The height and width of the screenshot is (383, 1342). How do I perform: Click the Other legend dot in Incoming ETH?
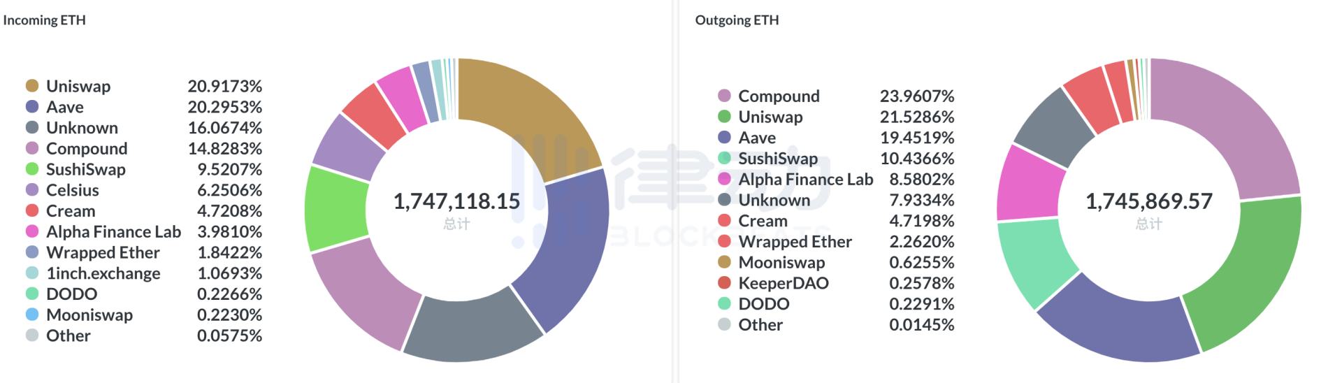pyautogui.click(x=31, y=335)
